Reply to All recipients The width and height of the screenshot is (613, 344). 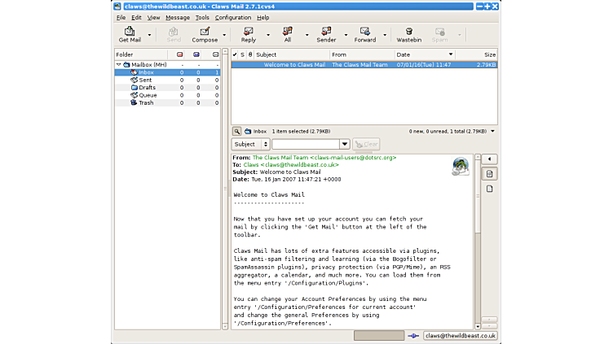coord(287,35)
